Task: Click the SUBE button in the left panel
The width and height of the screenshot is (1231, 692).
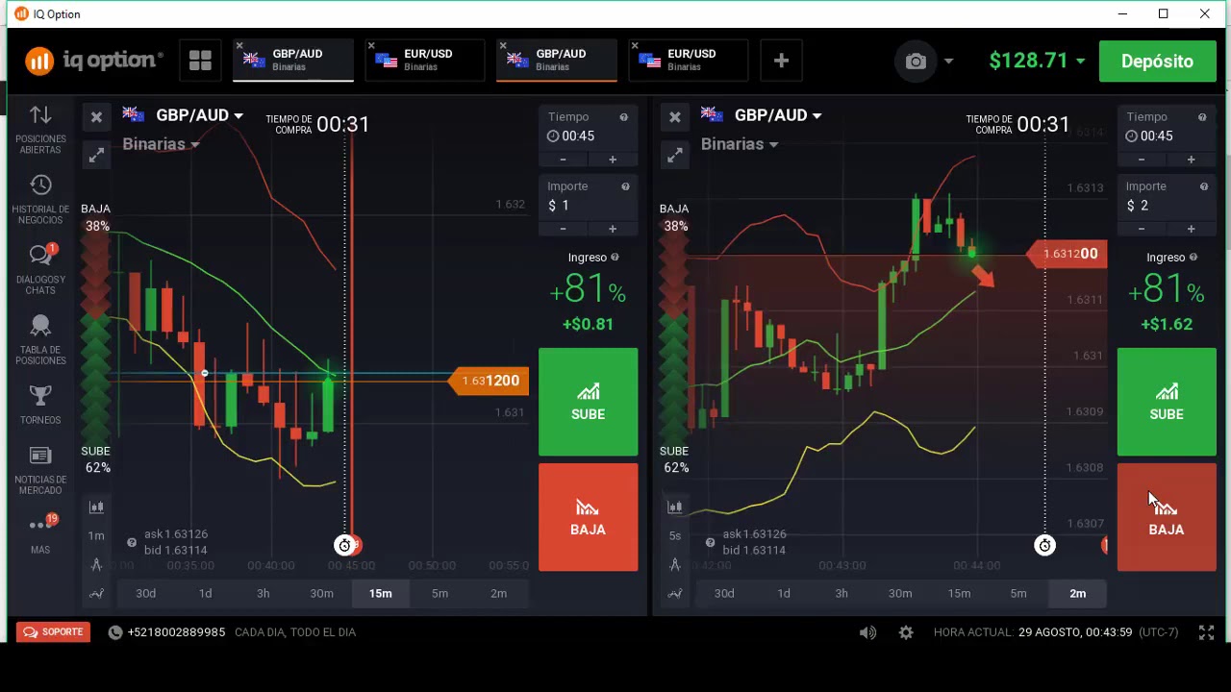Action: tap(589, 402)
